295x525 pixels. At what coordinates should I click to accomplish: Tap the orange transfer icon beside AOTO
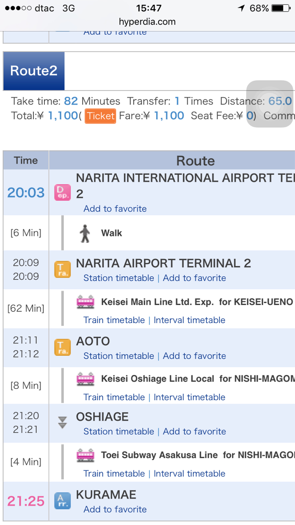click(63, 347)
